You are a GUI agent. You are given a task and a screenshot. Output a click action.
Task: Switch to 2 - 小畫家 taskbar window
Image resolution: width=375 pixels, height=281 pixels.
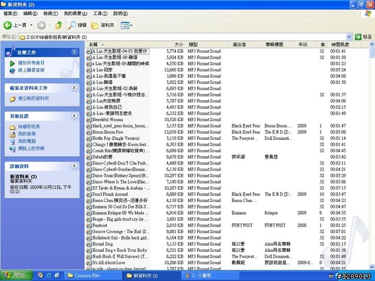coord(211,276)
